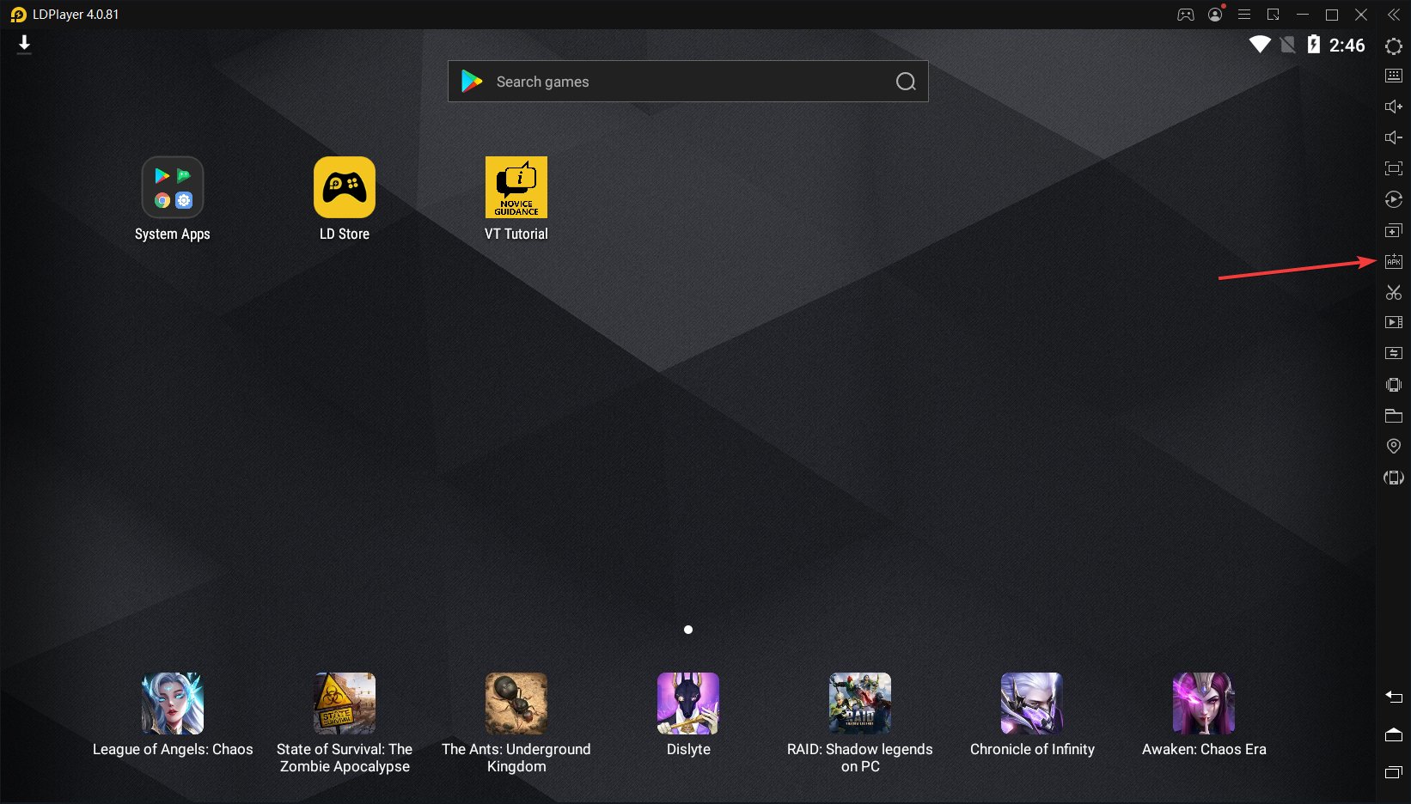Toggle fullscreen mode from the sidebar
1411x804 pixels.
(x=1394, y=168)
